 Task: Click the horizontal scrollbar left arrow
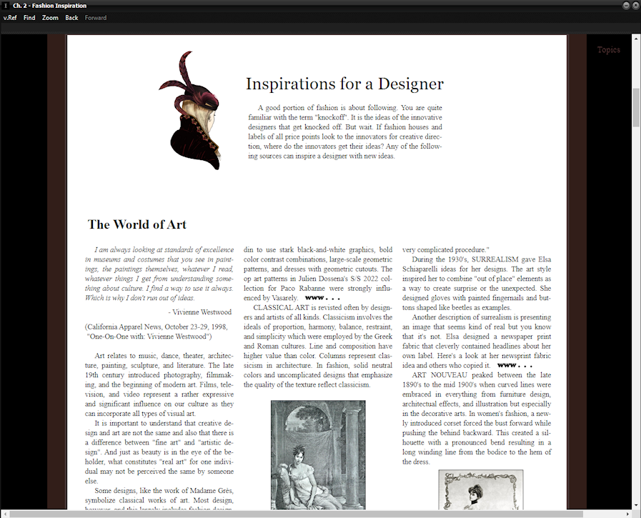[5, 514]
